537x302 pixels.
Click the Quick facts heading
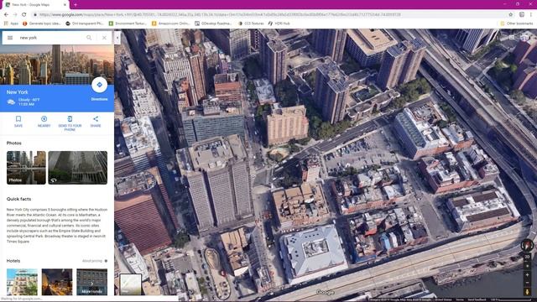tap(18, 199)
